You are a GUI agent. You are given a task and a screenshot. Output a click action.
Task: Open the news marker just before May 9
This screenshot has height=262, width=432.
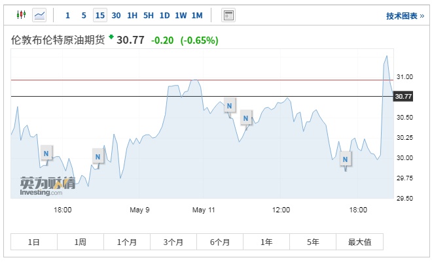coord(98,156)
